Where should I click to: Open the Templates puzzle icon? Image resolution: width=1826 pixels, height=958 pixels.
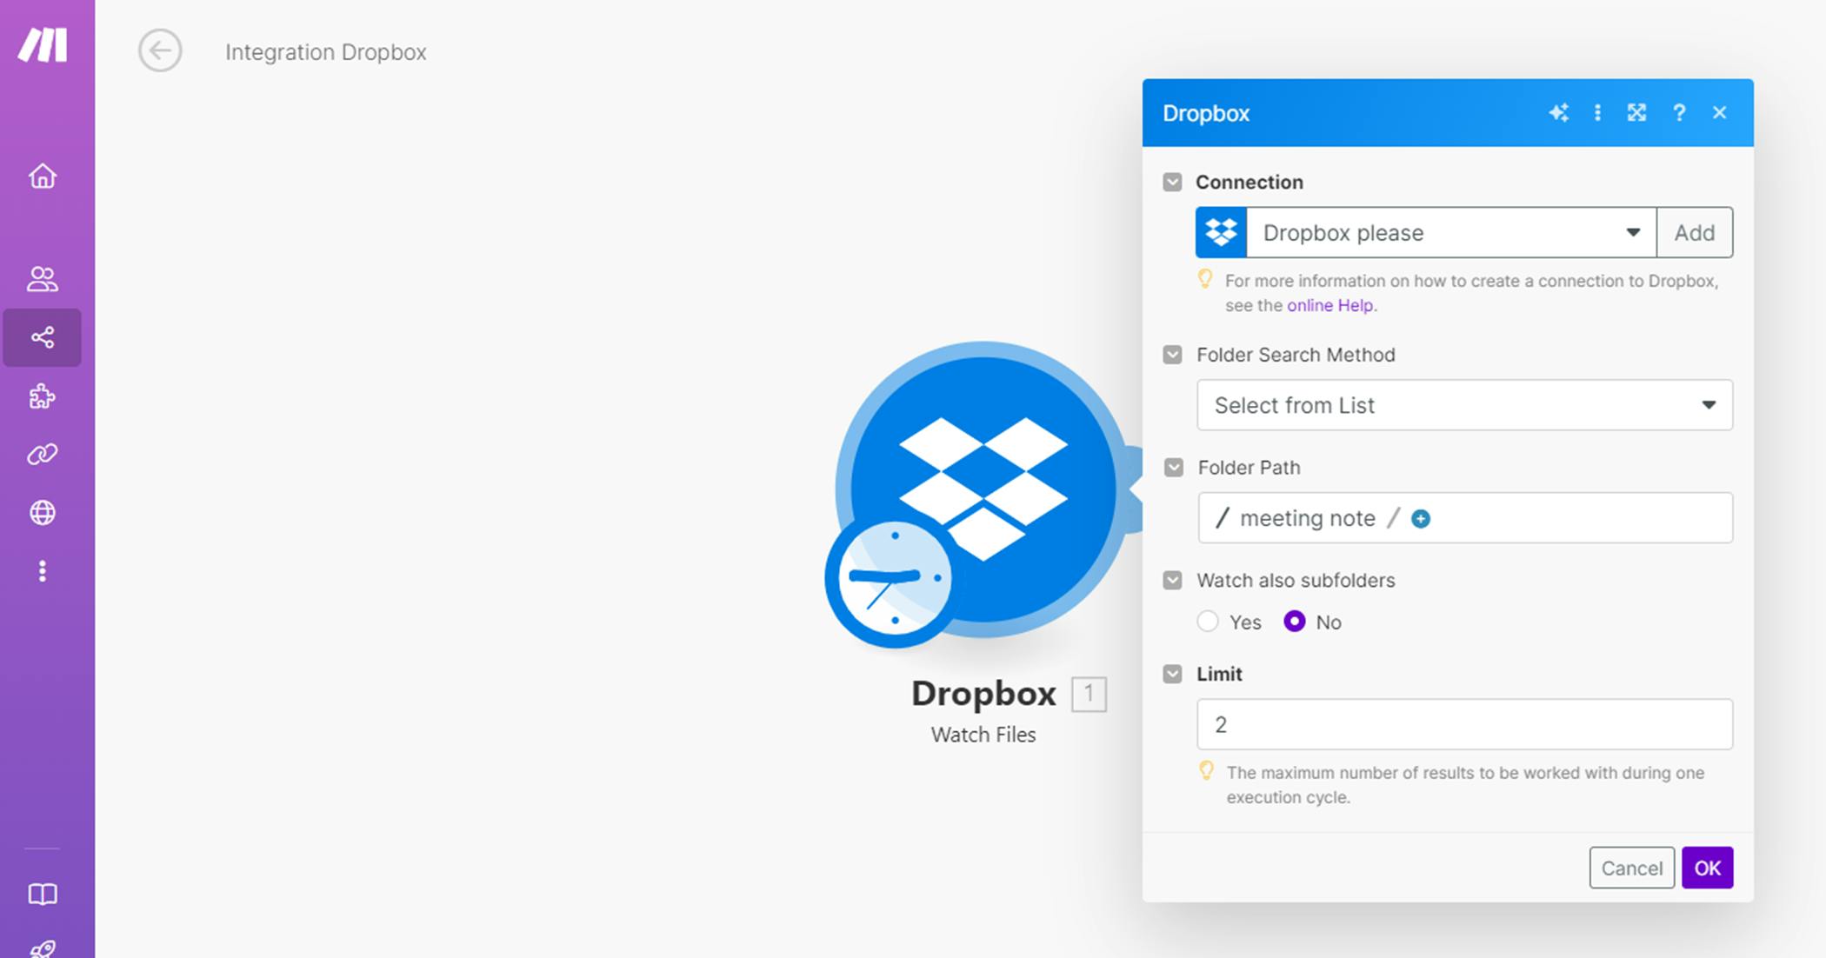[42, 396]
